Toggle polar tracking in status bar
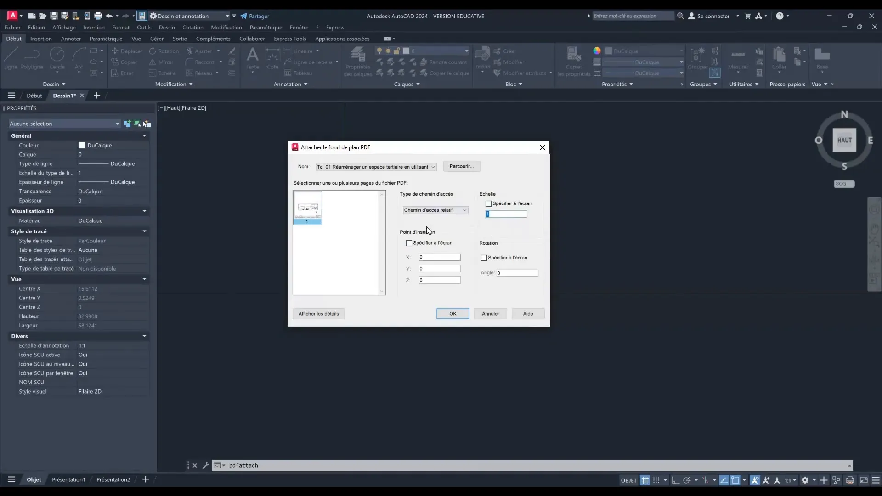Screen dimensions: 882x496 click(686, 480)
